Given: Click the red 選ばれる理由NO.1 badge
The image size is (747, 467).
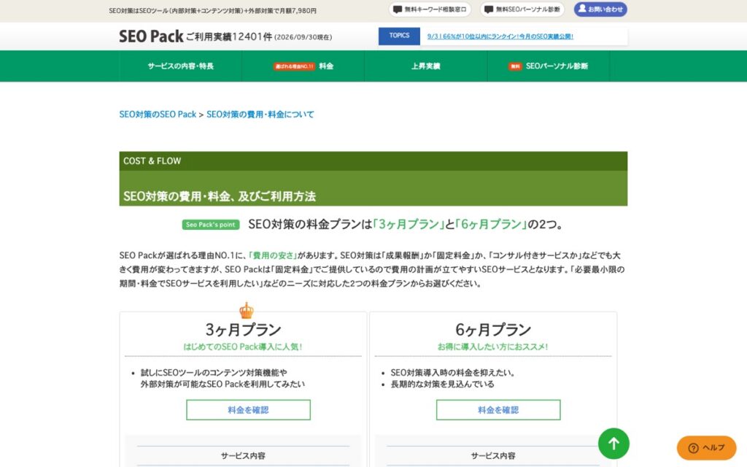Looking at the screenshot, I should point(295,66).
